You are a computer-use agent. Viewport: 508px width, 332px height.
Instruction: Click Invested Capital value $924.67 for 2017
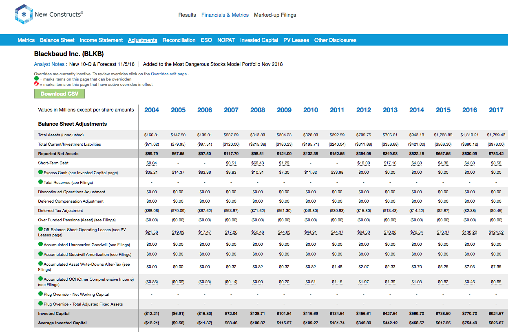click(x=496, y=314)
